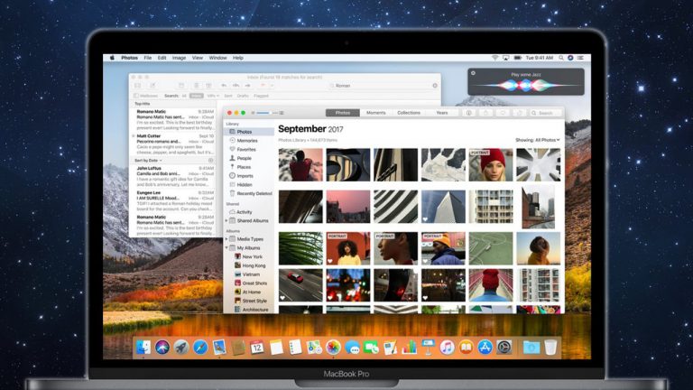Open Image menu in menu bar

pos(179,58)
